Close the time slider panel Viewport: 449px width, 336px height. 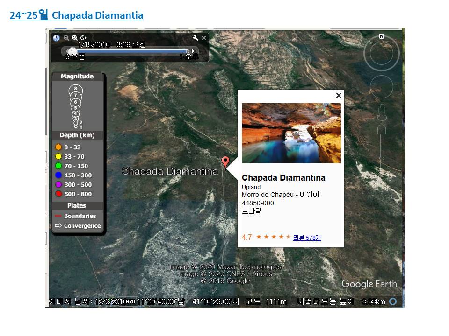coord(204,38)
